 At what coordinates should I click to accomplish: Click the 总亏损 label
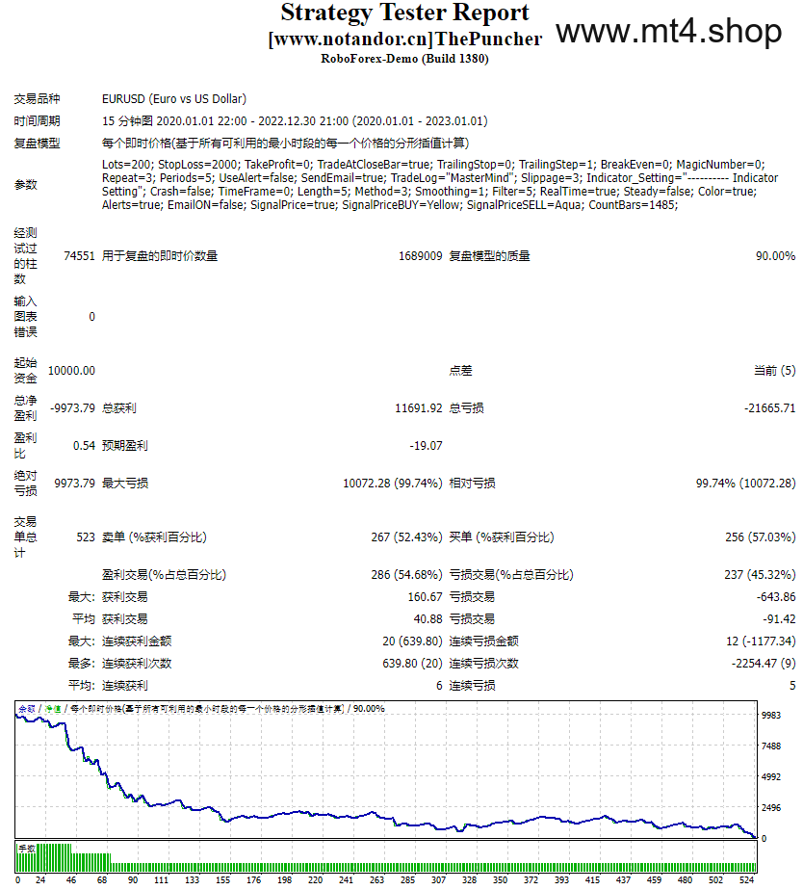pyautogui.click(x=466, y=408)
